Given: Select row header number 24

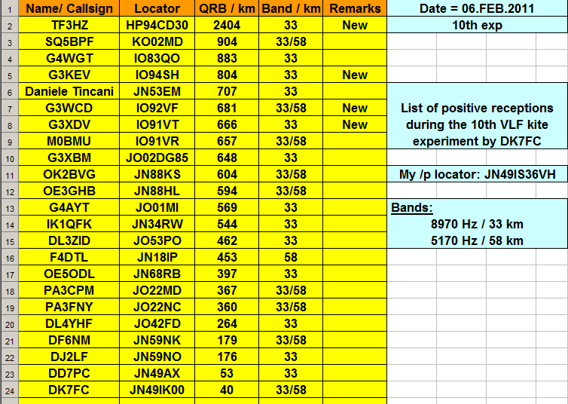Looking at the screenshot, I should [9, 390].
